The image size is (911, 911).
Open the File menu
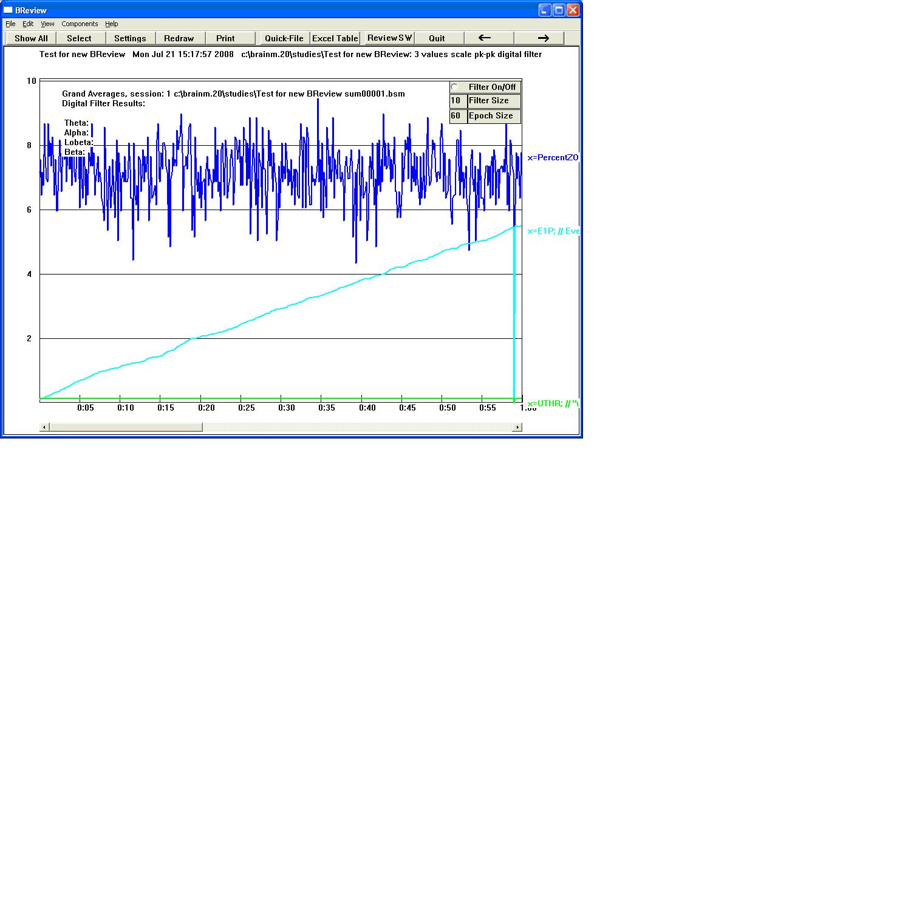(x=10, y=24)
